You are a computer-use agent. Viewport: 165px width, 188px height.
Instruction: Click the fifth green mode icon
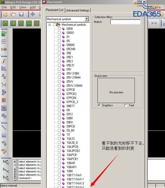coord(37,23)
